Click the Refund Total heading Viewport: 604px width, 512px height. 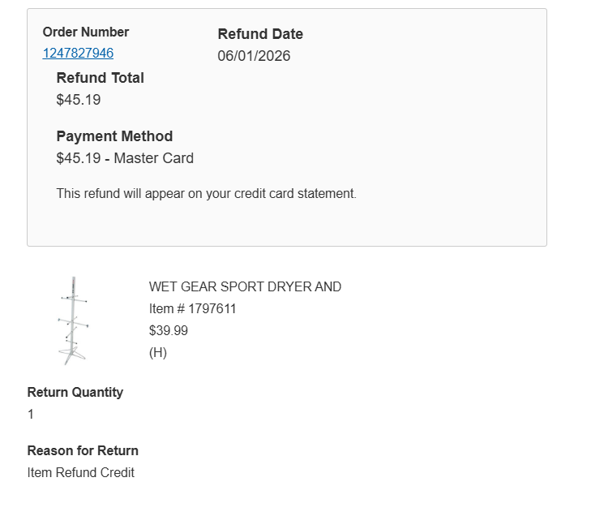[x=100, y=78]
